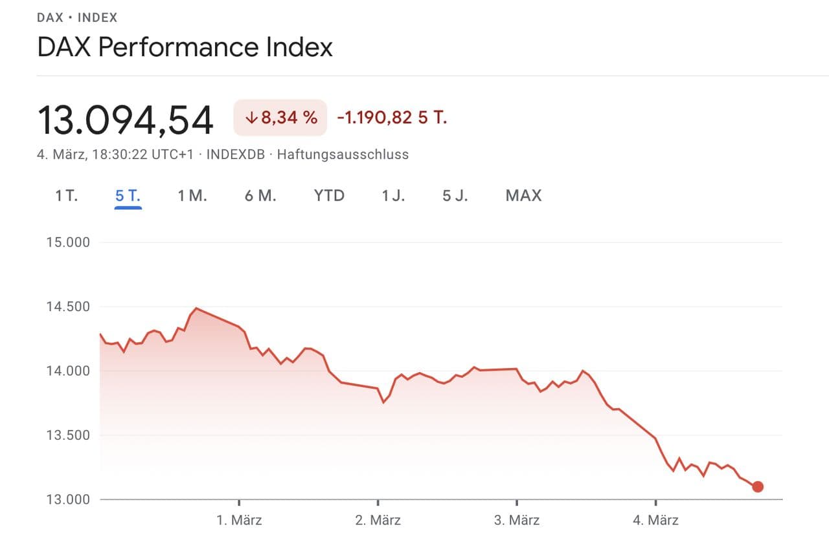Switch to the 6 M. range
Viewport: 829px width, 542px height.
260,196
